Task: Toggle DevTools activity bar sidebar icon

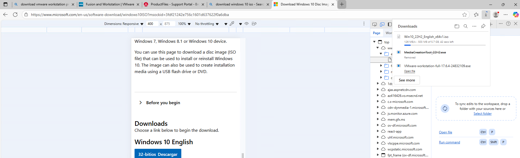Action: tap(390, 24)
